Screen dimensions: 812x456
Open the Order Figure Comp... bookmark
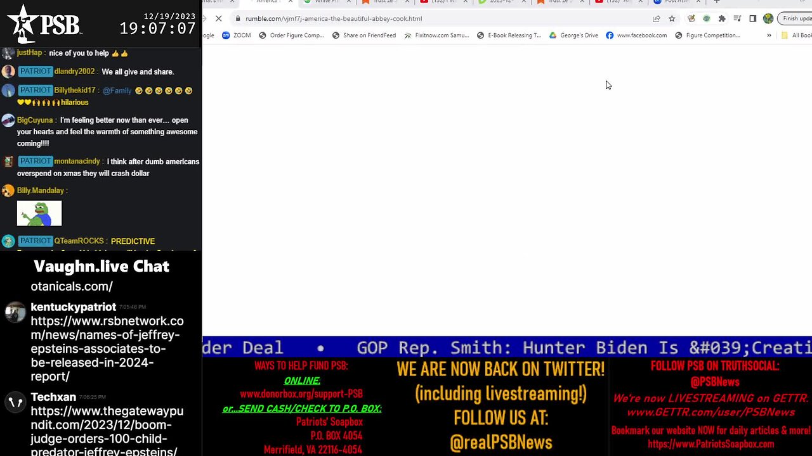pos(292,35)
